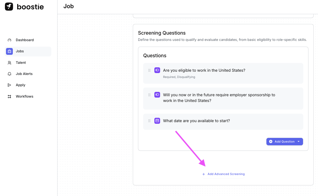Grab drag handle of sponsorship question
This screenshot has height=196, width=318.
click(x=149, y=95)
